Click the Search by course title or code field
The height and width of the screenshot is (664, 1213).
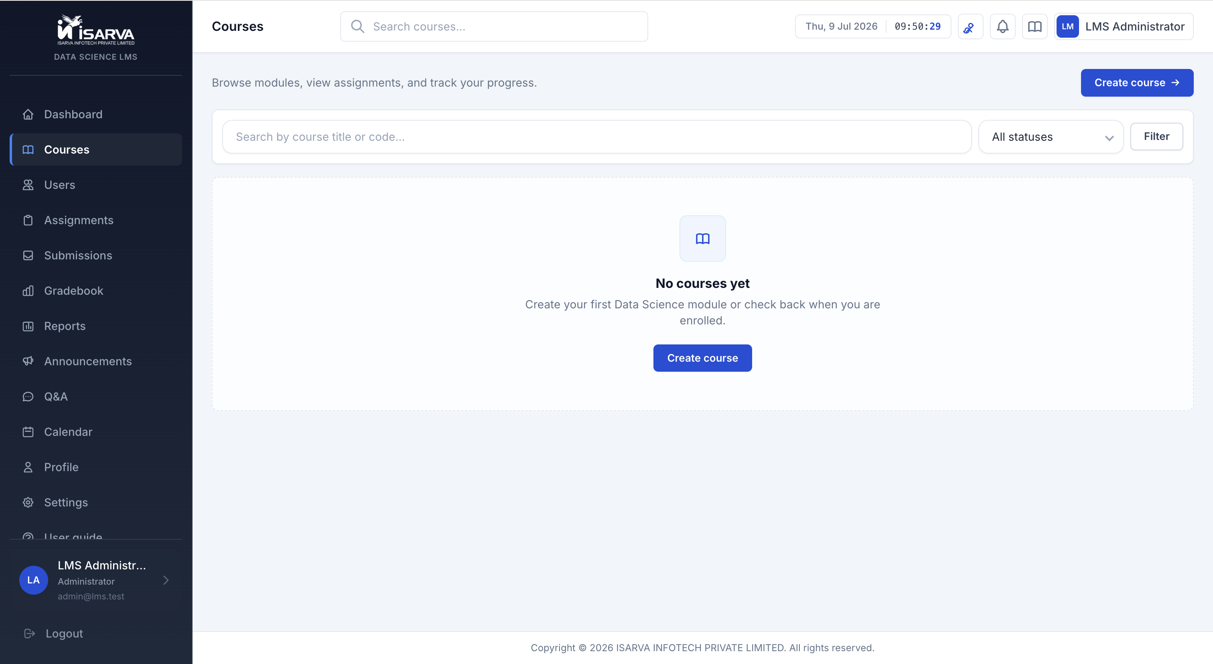tap(596, 137)
